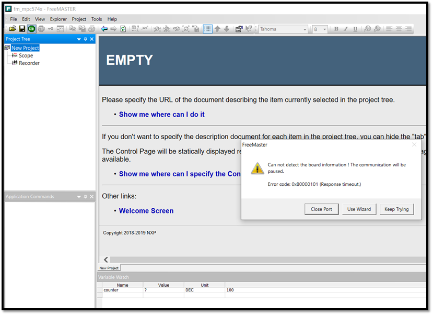Open the File menu
Image resolution: width=433 pixels, height=315 pixels.
[14, 19]
